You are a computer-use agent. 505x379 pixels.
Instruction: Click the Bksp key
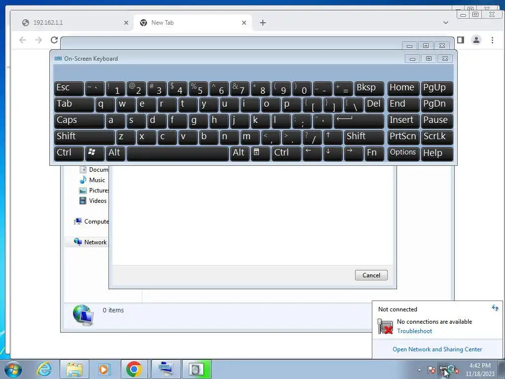tap(369, 89)
